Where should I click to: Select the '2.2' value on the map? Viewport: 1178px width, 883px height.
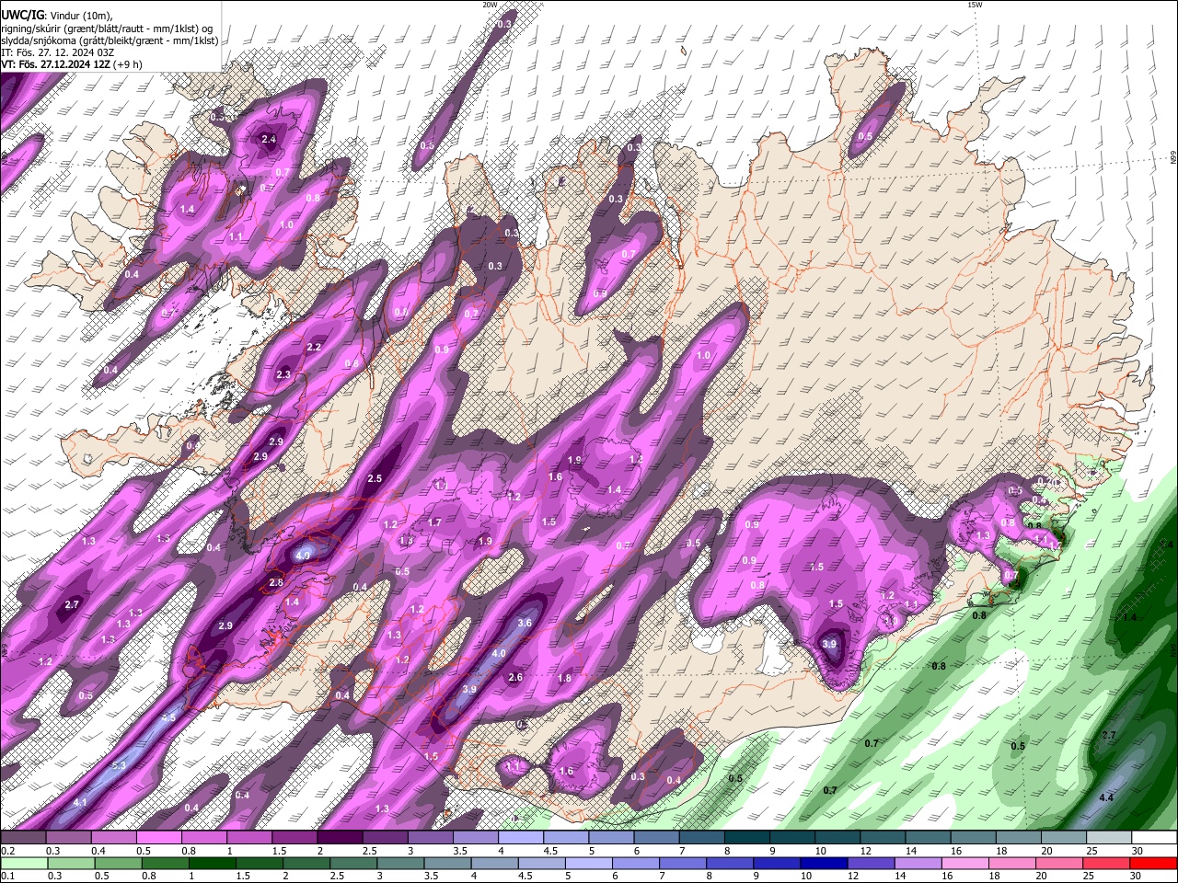click(314, 347)
